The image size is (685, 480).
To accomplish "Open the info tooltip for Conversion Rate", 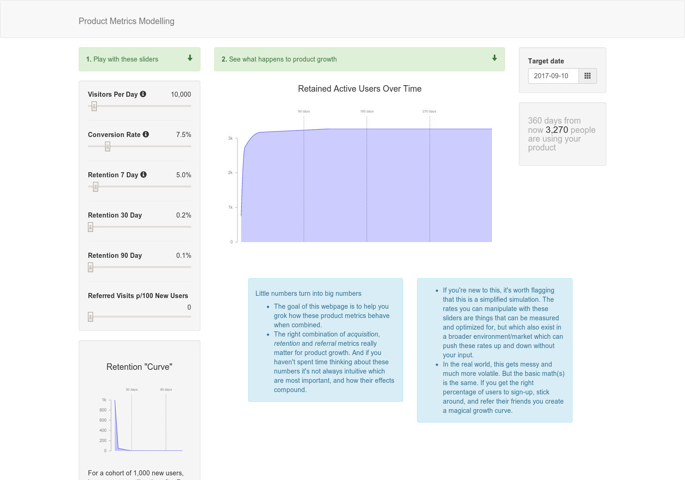I will [x=146, y=134].
